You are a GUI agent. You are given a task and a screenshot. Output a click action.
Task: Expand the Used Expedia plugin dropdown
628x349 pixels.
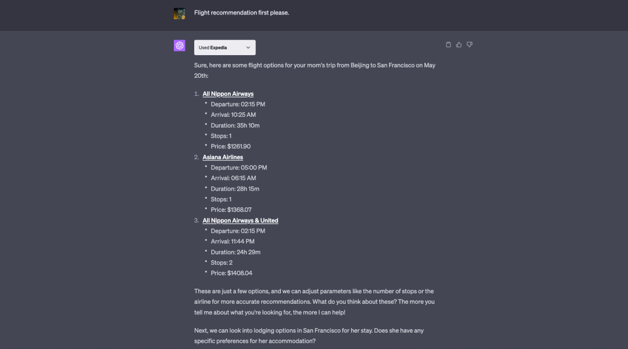tap(224, 48)
